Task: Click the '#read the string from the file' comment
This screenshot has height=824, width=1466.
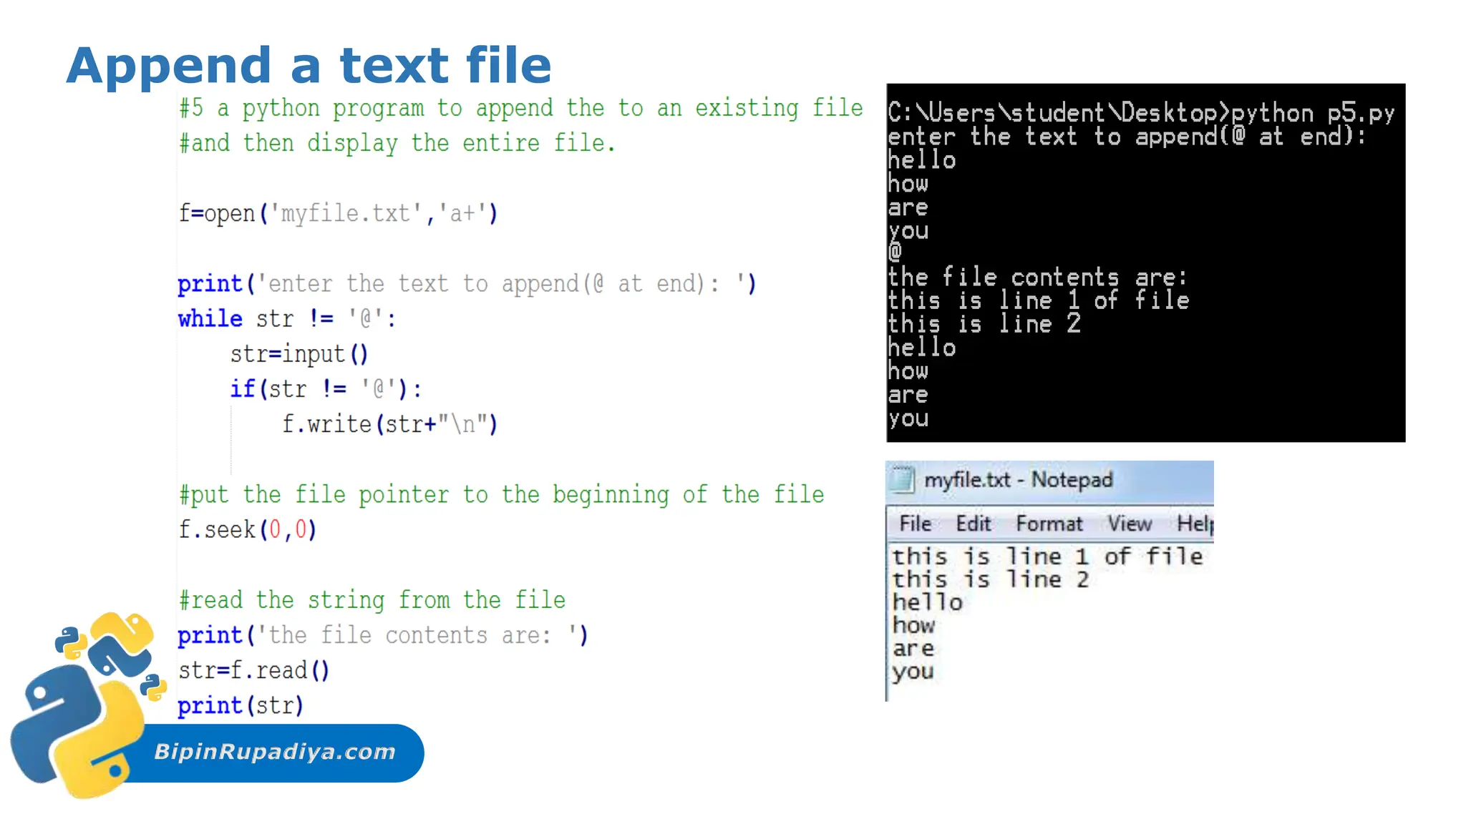Action: [372, 600]
